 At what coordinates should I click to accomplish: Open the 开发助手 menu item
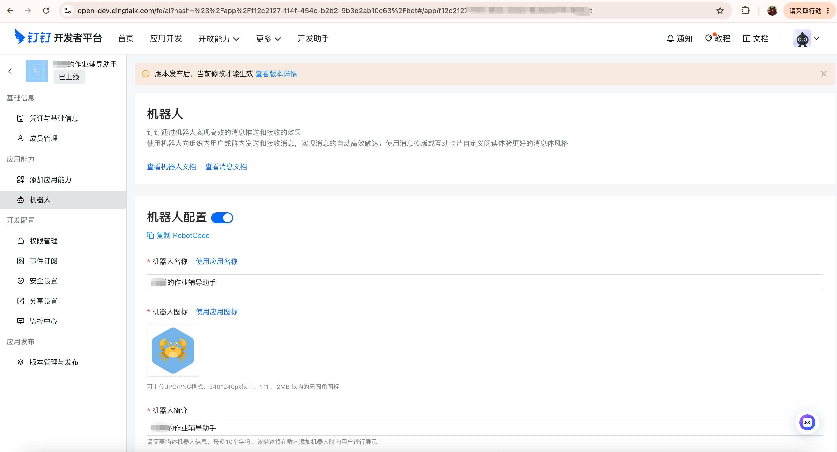coord(313,38)
